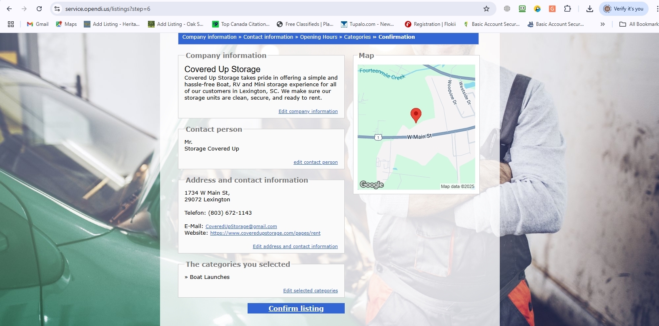The width and height of the screenshot is (659, 326).
Task: Click the 1734 W Main St address text
Action: 207,193
